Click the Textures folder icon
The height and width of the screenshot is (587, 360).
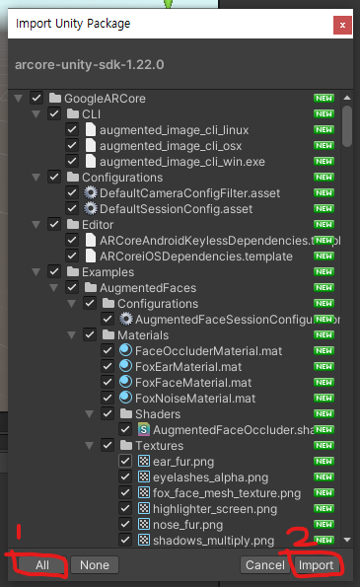tap(126, 445)
